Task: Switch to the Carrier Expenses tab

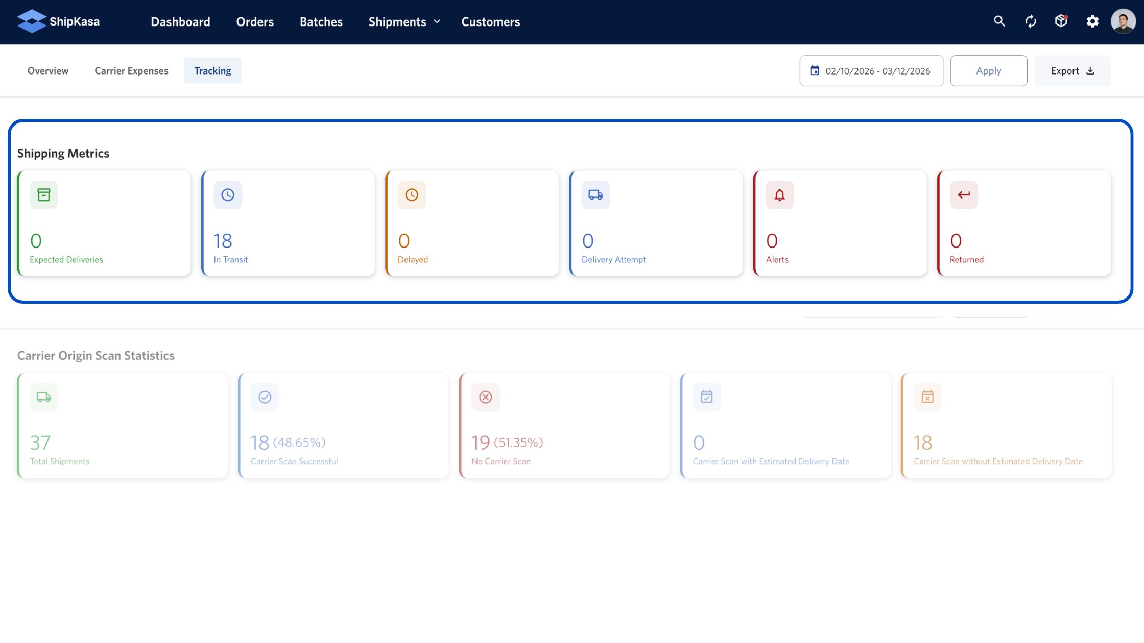Action: tap(131, 71)
